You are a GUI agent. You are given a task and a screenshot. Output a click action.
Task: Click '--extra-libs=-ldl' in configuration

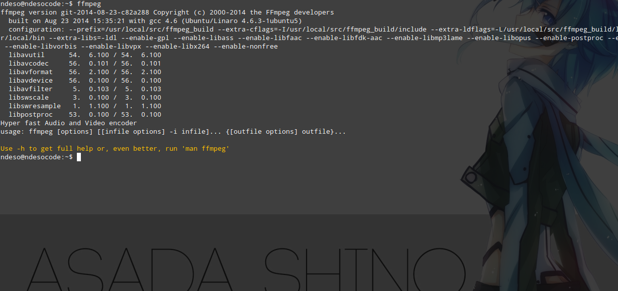pyautogui.click(x=83, y=38)
